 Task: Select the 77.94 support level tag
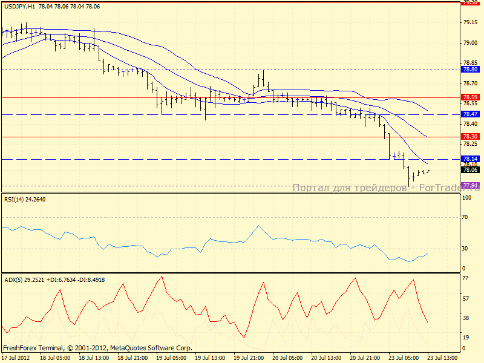pos(470,185)
